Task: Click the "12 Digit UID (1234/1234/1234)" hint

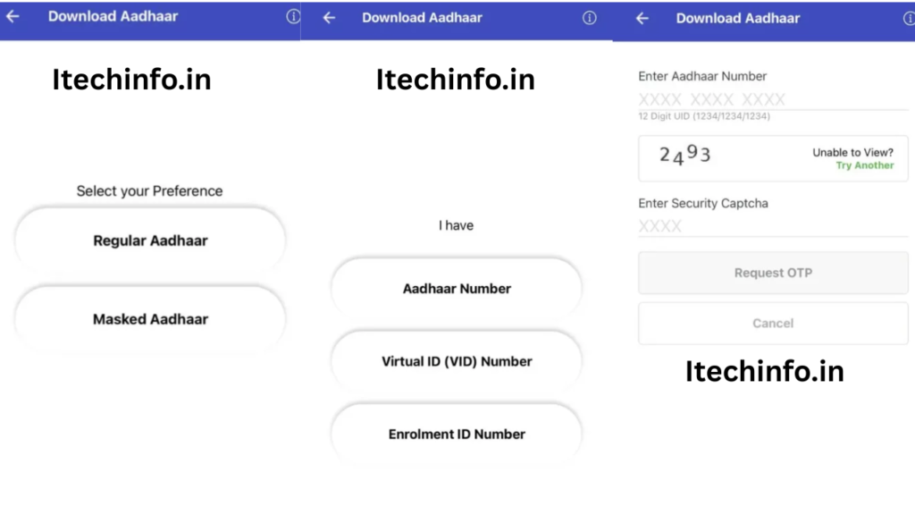Action: pos(704,116)
